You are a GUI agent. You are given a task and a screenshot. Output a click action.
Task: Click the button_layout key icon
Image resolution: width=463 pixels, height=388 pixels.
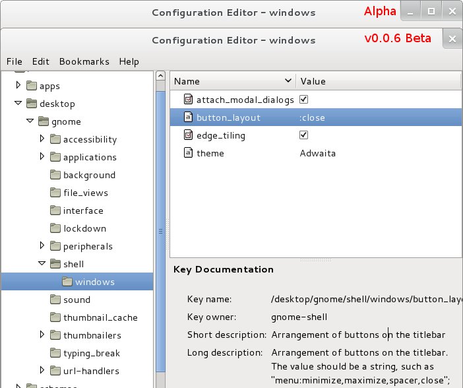[187, 118]
